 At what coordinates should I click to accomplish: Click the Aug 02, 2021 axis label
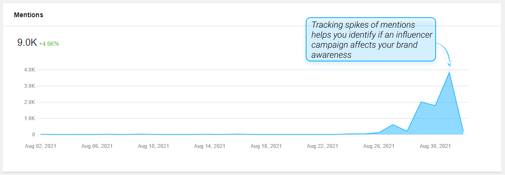click(41, 146)
